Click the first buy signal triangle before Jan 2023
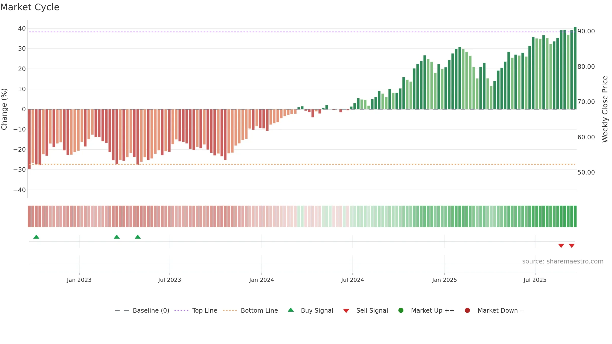Screen dimensions: 612x344 [x=36, y=237]
